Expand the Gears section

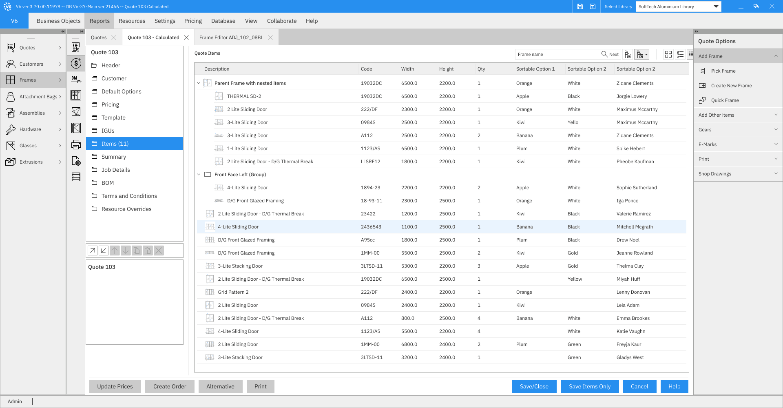738,130
